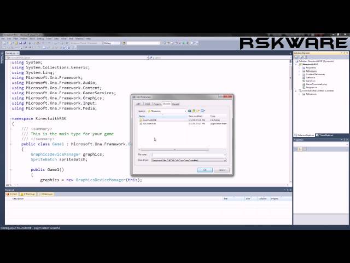Open the Edit menu
Screen dimensions: 350x263
pos(9,39)
